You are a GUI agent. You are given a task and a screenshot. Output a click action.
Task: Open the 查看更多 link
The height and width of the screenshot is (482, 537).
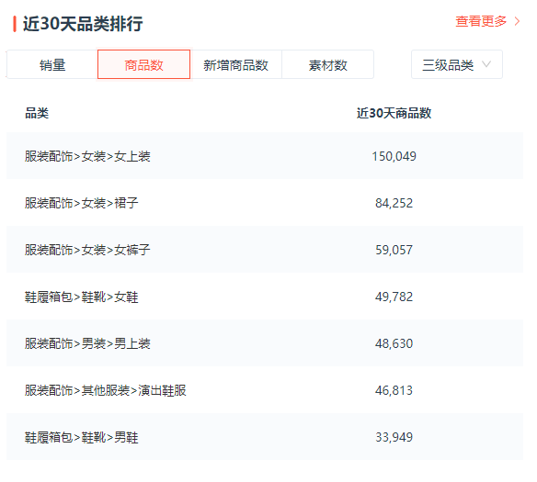pyautogui.click(x=481, y=21)
